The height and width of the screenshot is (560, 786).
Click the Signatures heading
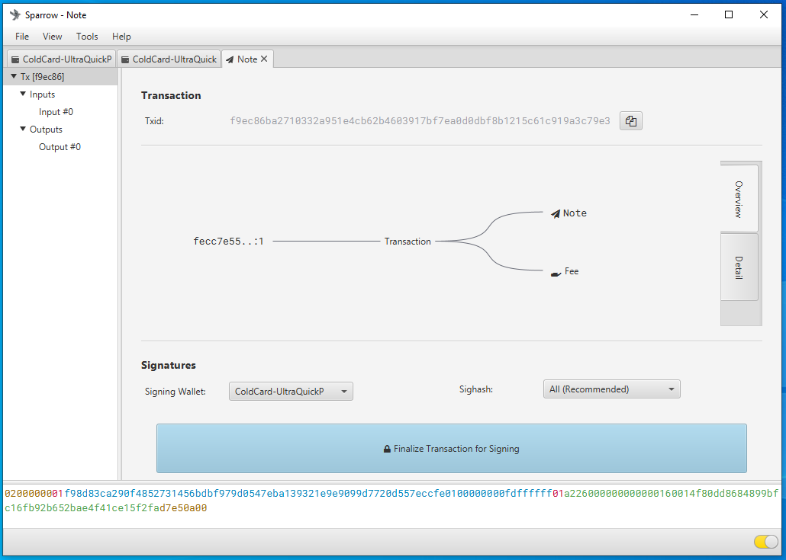click(x=169, y=365)
